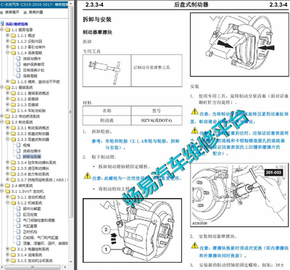The image size is (290, 270).
Task: Click the folder icon for section 2.1.2
Action: coord(13,99)
